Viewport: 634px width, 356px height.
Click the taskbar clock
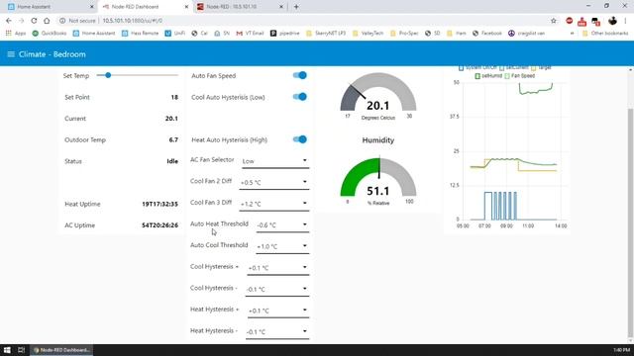click(621, 350)
